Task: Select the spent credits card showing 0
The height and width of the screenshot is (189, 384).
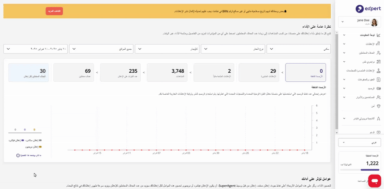Action: click(306, 73)
